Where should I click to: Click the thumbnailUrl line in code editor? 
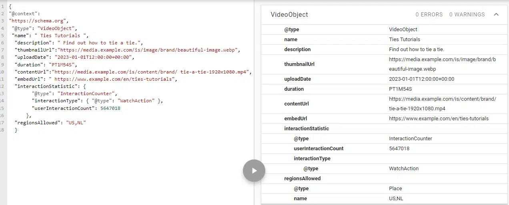(126, 50)
